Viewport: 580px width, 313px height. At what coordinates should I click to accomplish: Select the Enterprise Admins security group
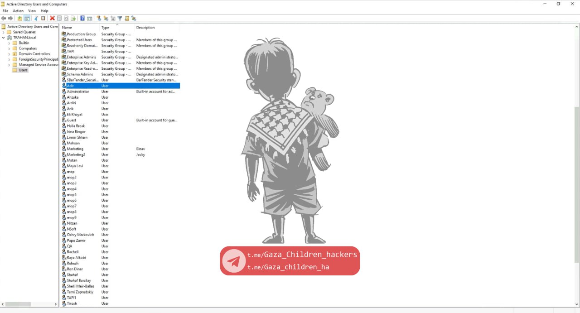[x=81, y=57]
